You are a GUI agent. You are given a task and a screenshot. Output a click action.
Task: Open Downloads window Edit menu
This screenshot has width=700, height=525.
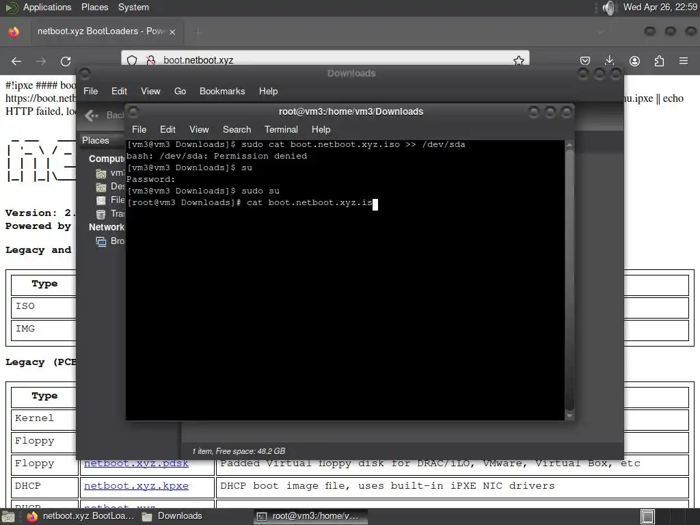point(119,91)
